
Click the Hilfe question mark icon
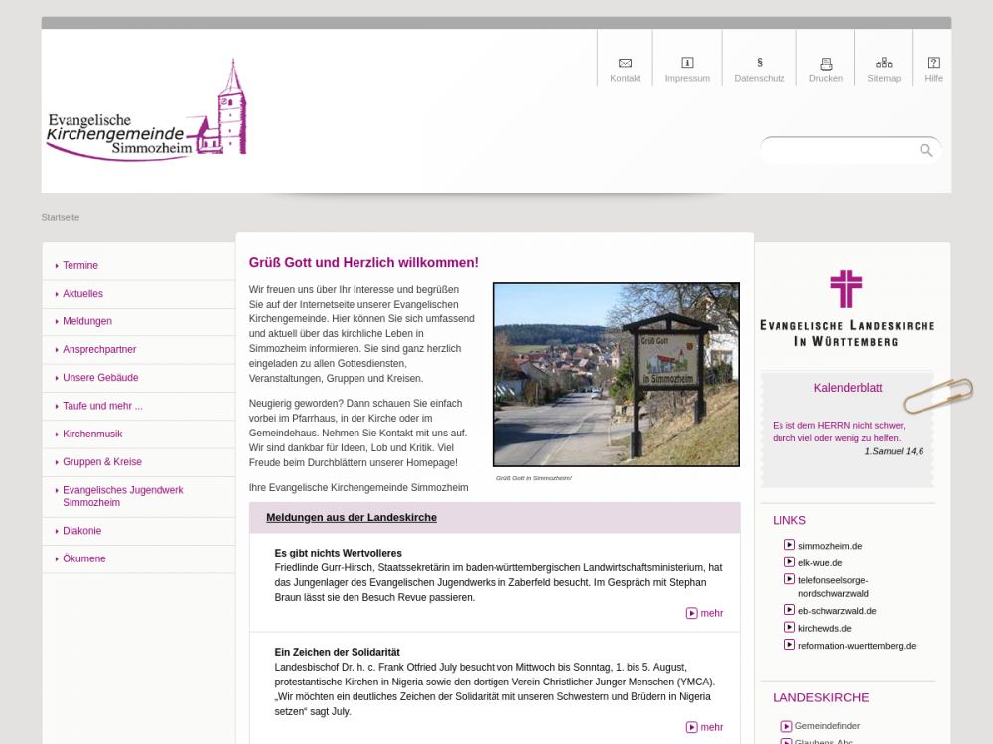click(933, 63)
